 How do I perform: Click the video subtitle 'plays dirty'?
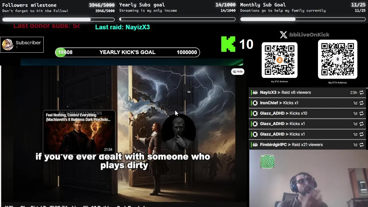click(x=124, y=165)
